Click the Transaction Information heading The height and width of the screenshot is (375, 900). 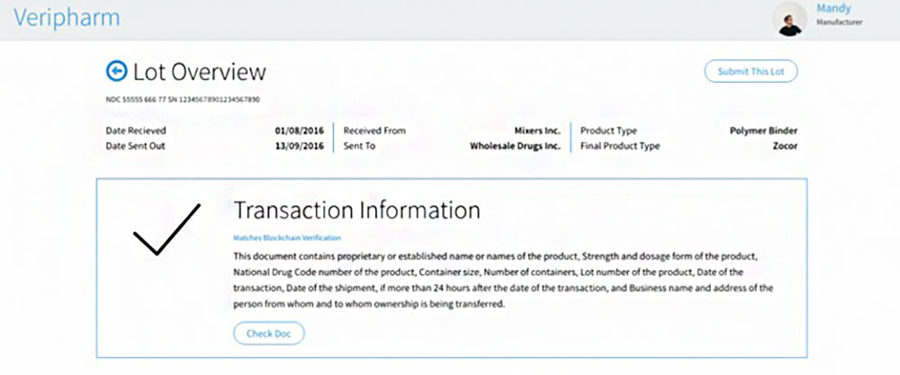[356, 210]
